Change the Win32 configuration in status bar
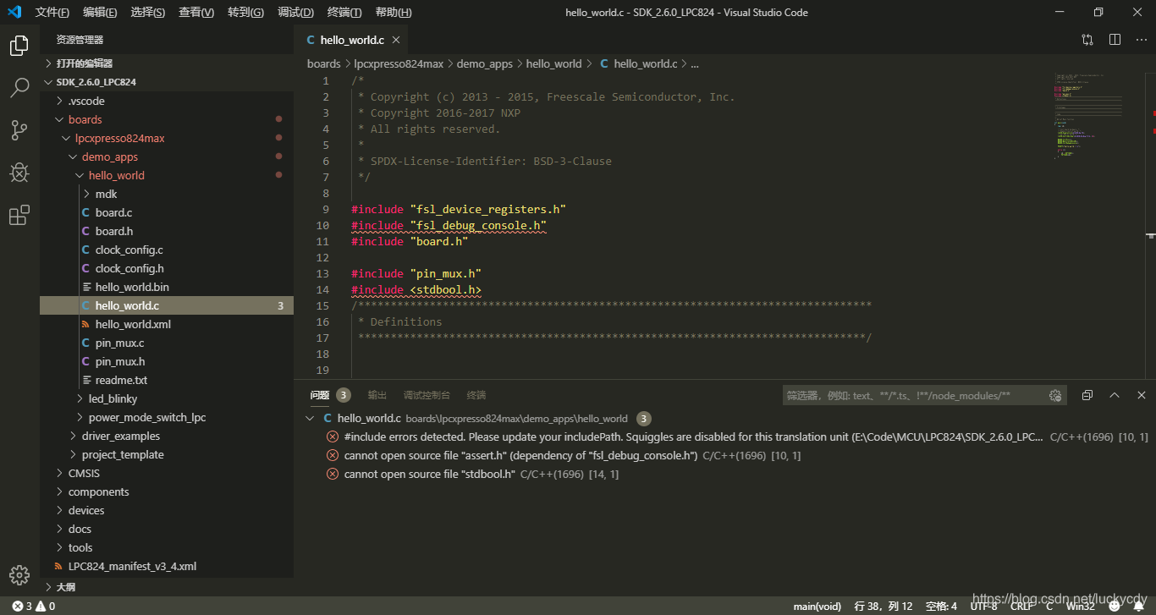The image size is (1156, 615). 1081,606
